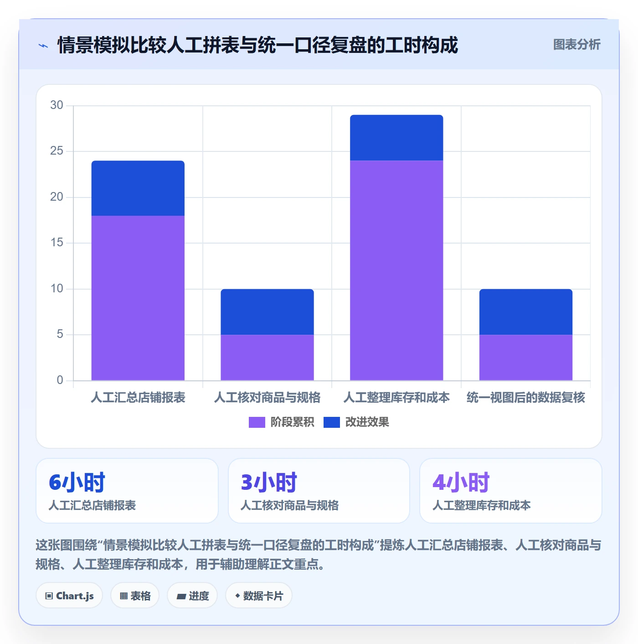638x644 pixels.
Task: Click y-axis value 25
Action: coord(57,151)
